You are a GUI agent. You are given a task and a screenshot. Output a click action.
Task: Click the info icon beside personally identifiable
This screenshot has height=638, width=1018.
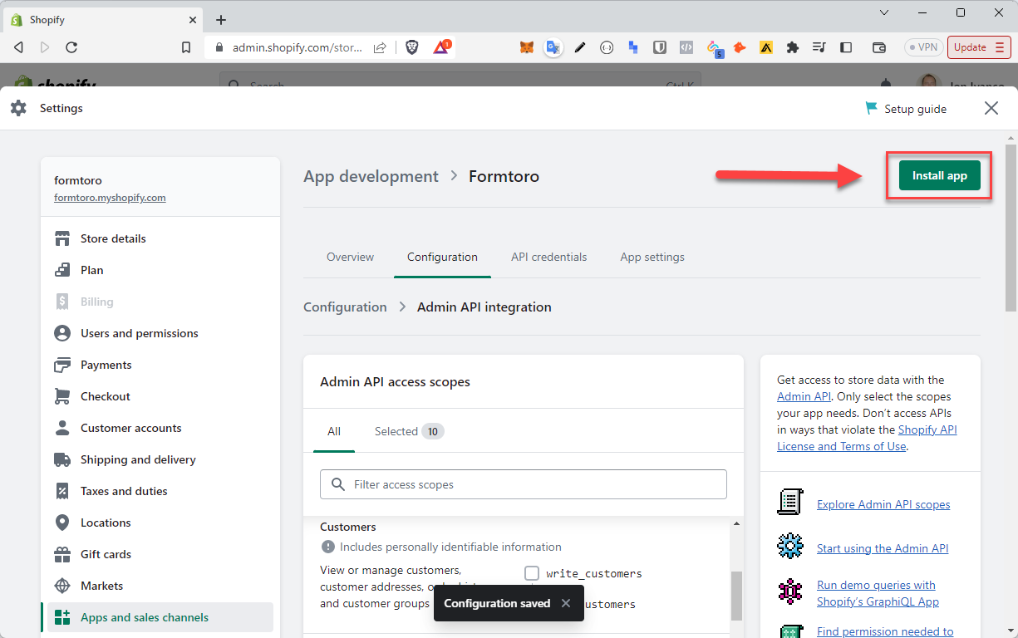click(328, 547)
